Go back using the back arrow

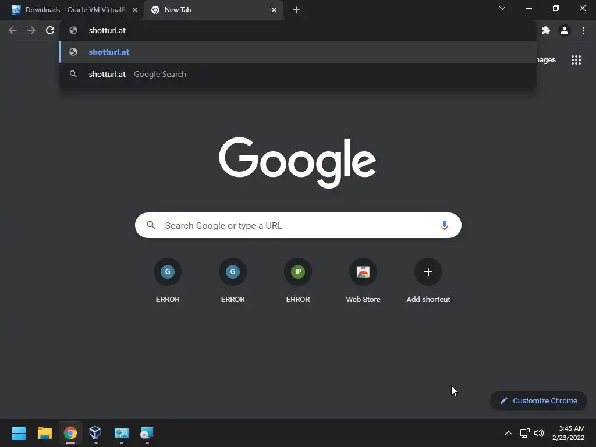point(13,30)
